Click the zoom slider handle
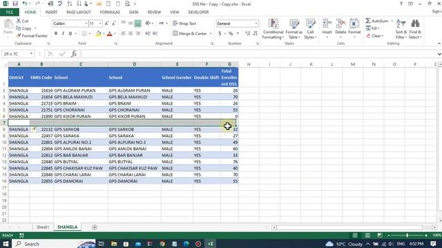 407,235
